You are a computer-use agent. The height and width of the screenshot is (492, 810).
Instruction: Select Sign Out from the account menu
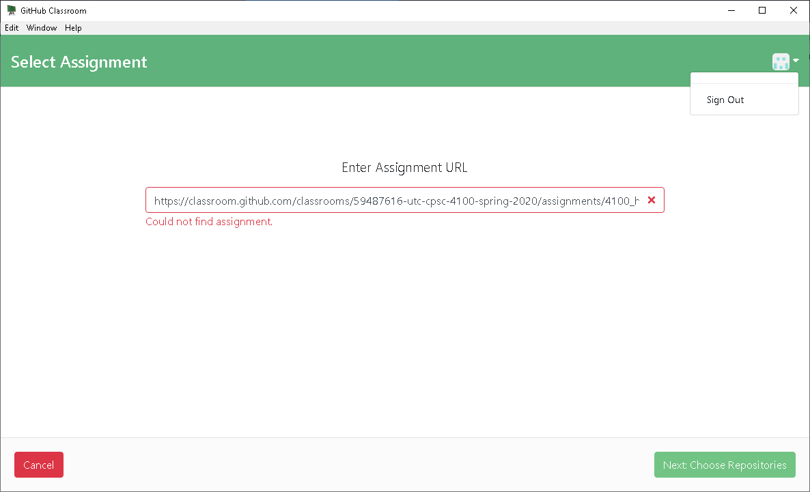725,100
